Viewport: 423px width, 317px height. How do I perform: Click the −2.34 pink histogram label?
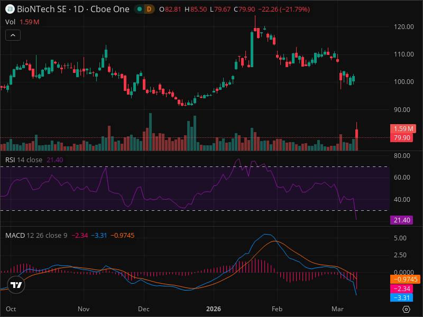tap(401, 288)
